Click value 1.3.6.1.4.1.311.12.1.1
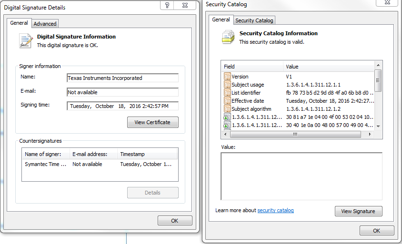 coord(313,85)
